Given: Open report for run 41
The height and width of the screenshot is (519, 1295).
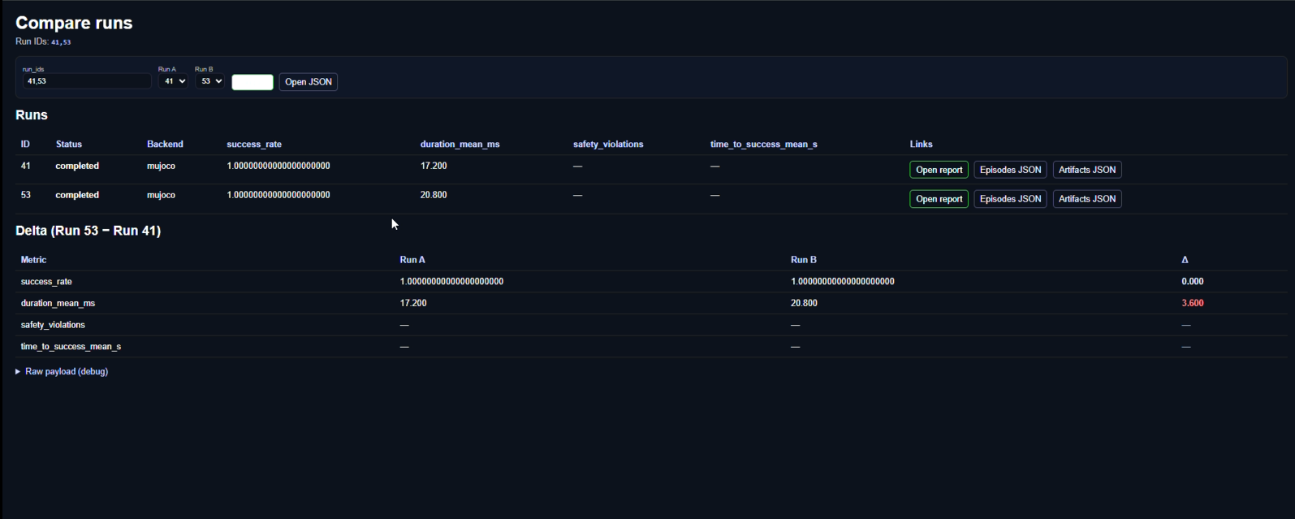Looking at the screenshot, I should (x=939, y=170).
